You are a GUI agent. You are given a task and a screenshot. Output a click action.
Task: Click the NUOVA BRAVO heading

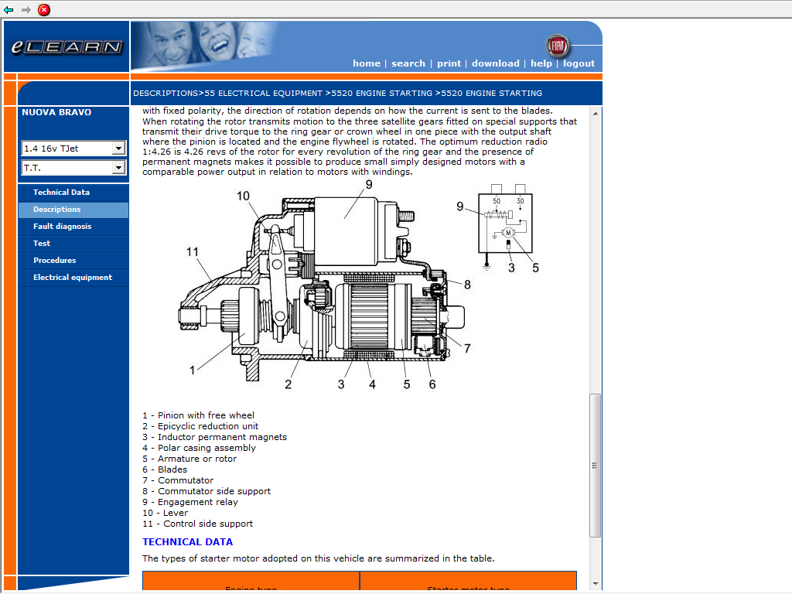(x=56, y=113)
